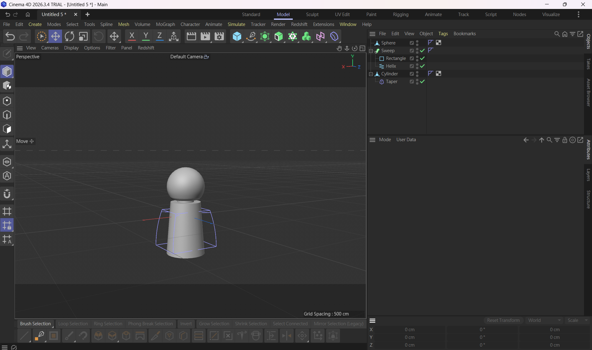Go back in Attribute Manager history
Image resolution: width=592 pixels, height=350 pixels.
[526, 140]
